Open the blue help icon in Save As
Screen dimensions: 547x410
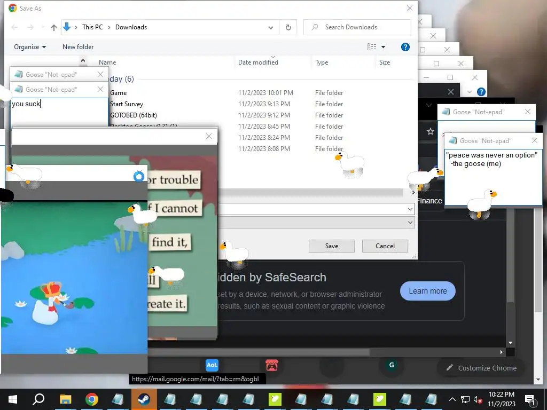pyautogui.click(x=405, y=47)
